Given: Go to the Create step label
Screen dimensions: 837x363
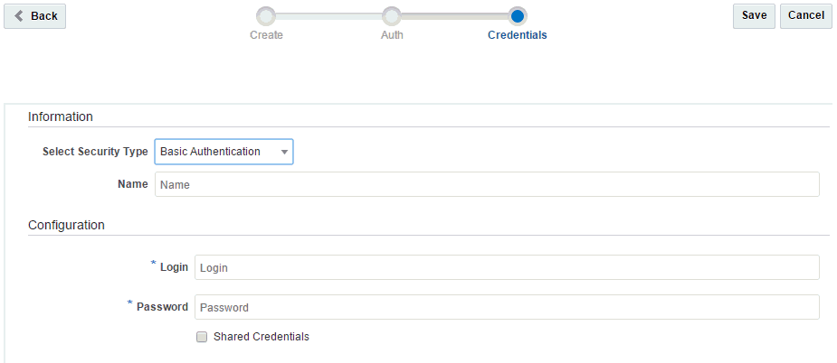Looking at the screenshot, I should pos(266,35).
